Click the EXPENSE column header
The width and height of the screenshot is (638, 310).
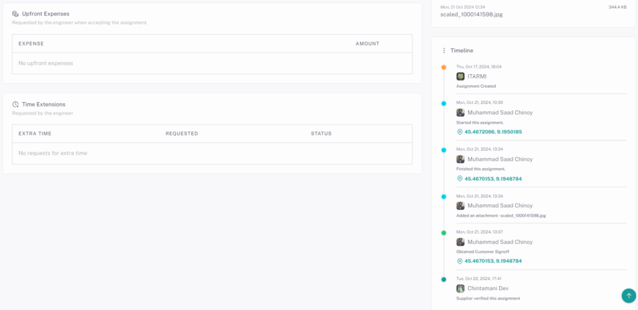(31, 44)
